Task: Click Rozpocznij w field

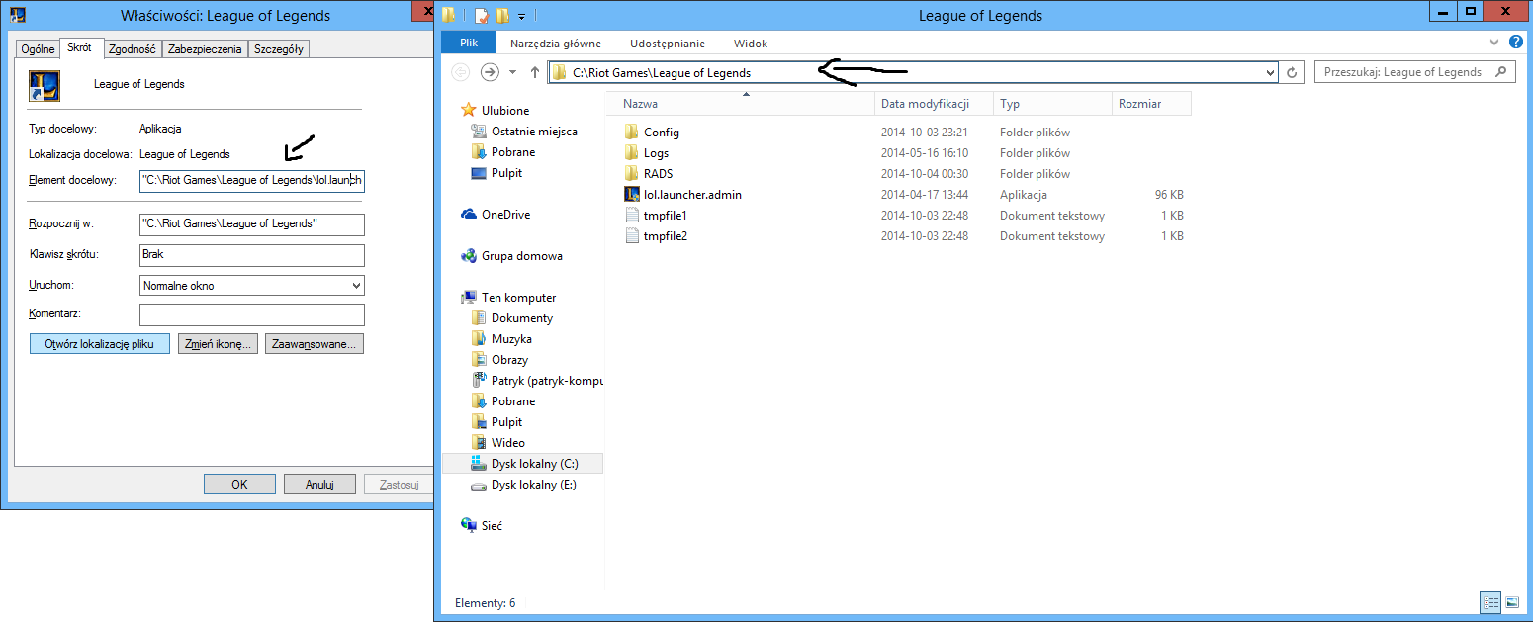Action: pos(252,224)
